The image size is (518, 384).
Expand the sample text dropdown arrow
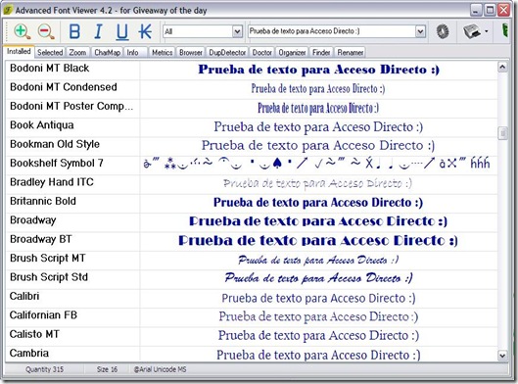(x=420, y=31)
